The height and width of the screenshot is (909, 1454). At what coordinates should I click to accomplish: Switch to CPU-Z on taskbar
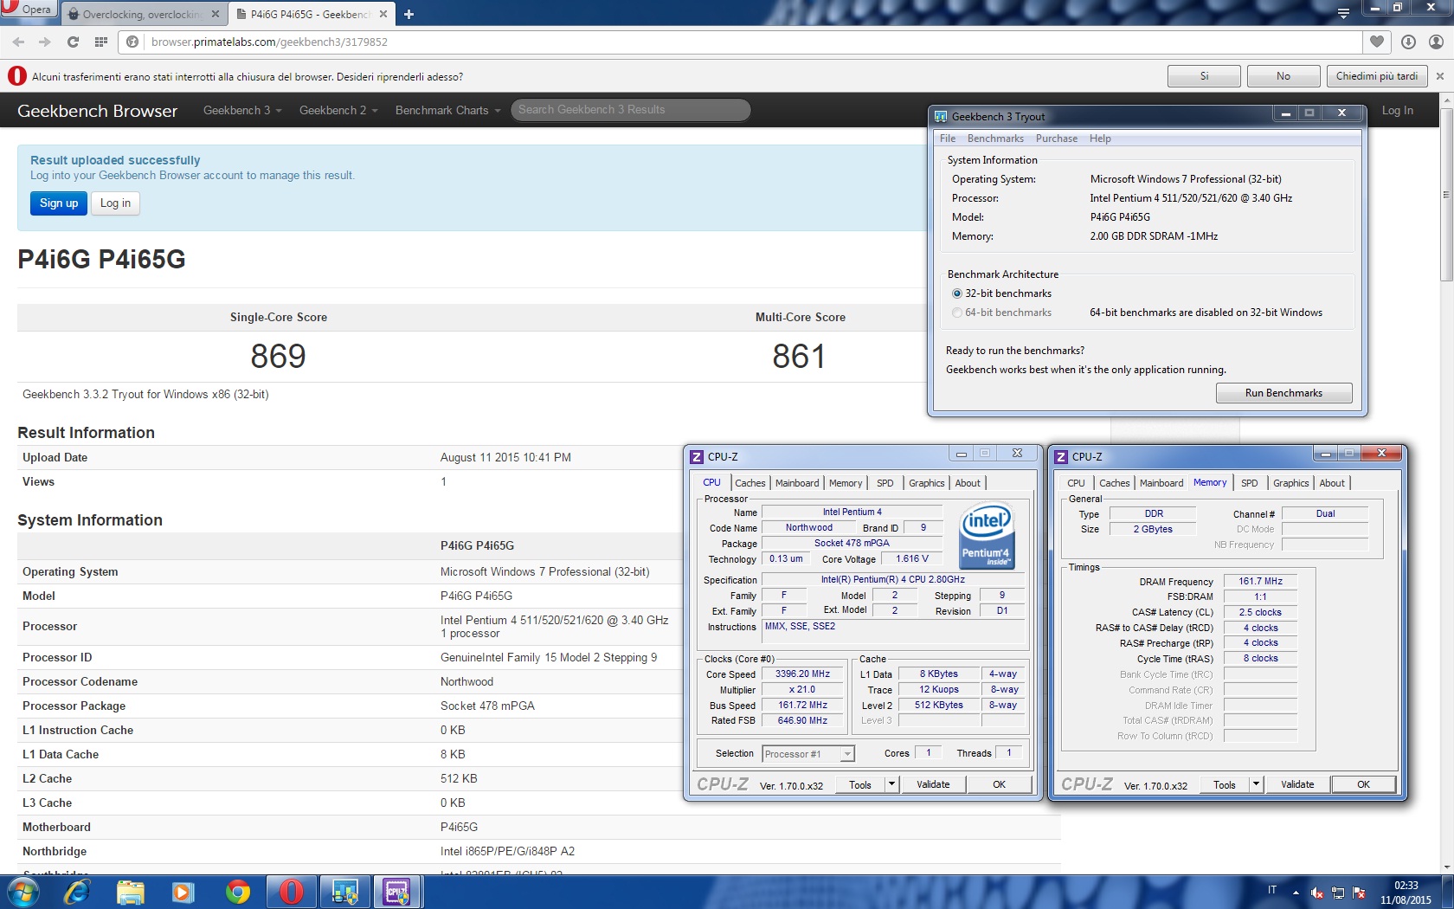click(x=397, y=892)
